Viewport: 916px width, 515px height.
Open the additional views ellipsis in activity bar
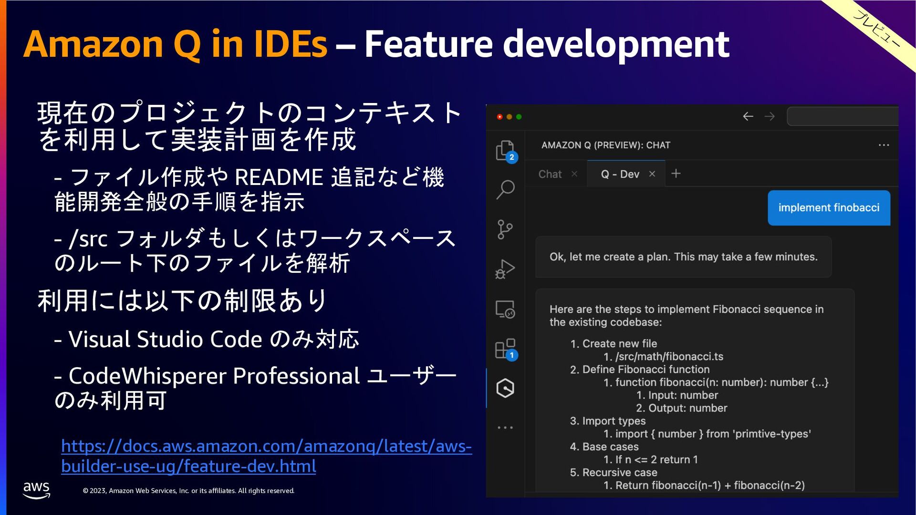coord(505,427)
